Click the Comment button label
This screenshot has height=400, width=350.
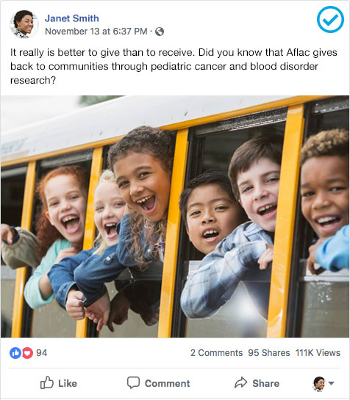point(167,383)
